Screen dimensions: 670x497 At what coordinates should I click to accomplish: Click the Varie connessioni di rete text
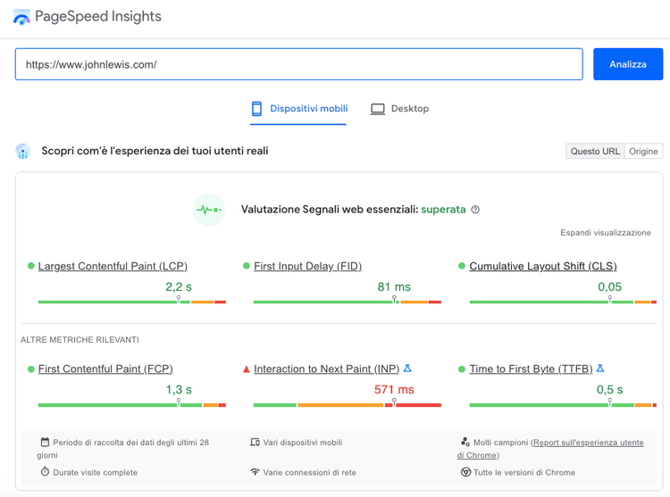309,473
